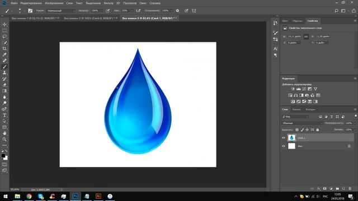Open layer fill dropdown arrow
358x201 pixels.
[x=355, y=130]
